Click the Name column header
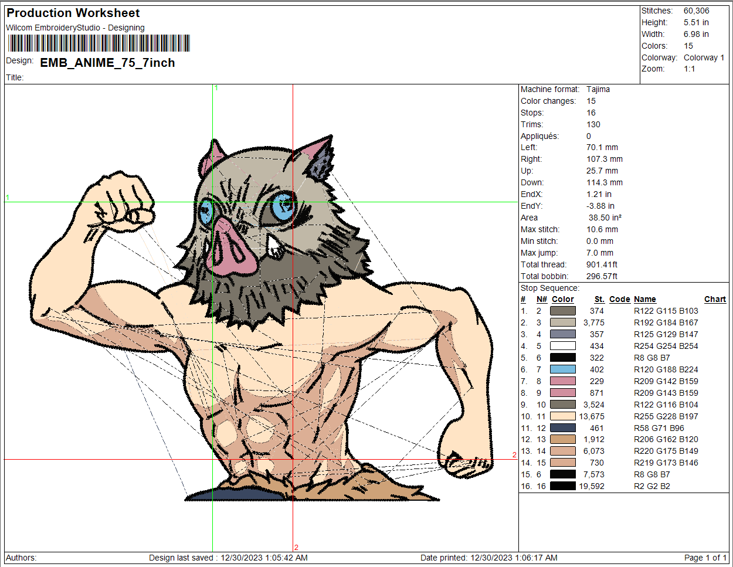The width and height of the screenshot is (733, 567). [644, 299]
